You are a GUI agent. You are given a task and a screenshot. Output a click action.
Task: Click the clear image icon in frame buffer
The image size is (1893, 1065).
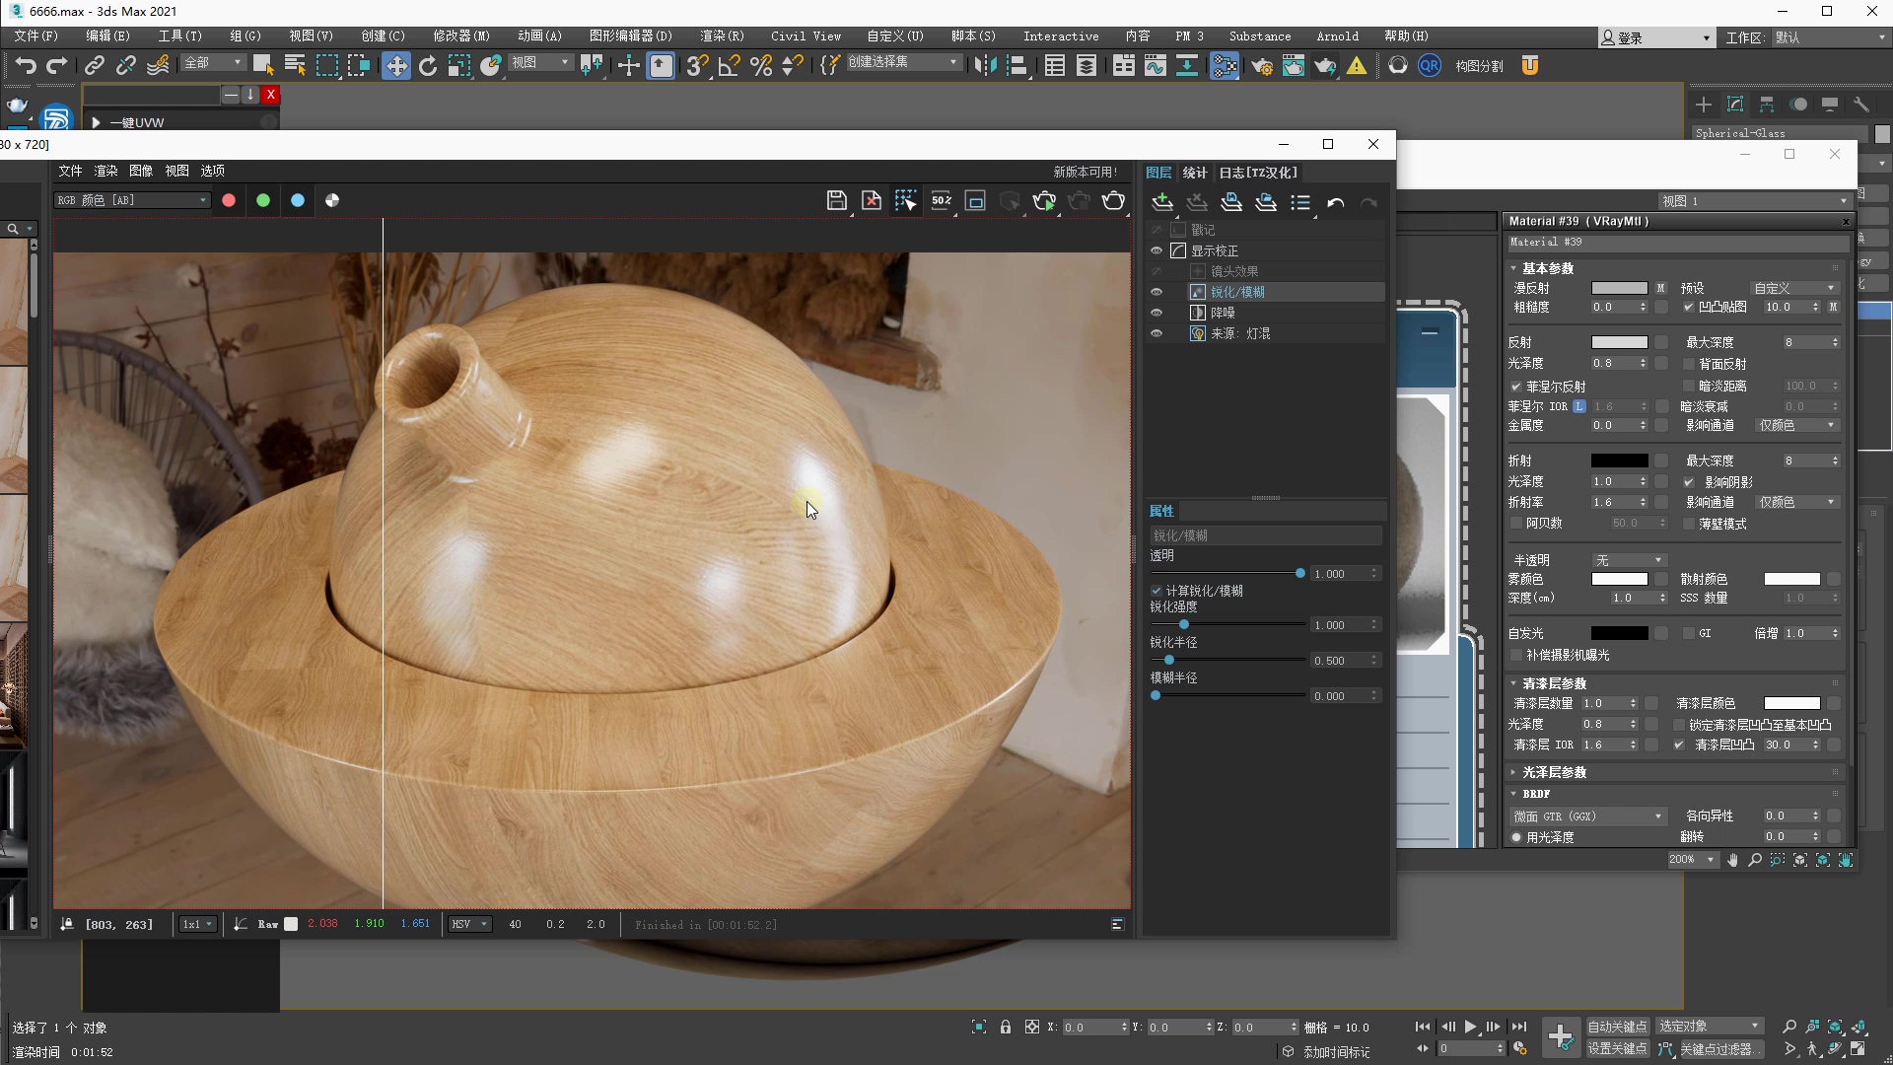tap(872, 201)
